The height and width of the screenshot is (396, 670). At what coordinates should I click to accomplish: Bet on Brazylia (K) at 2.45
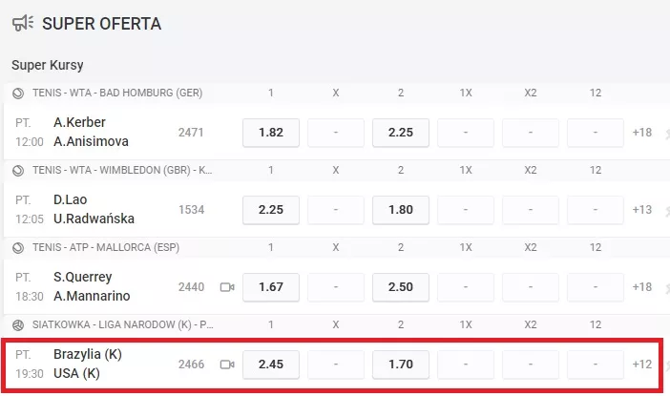tap(271, 365)
